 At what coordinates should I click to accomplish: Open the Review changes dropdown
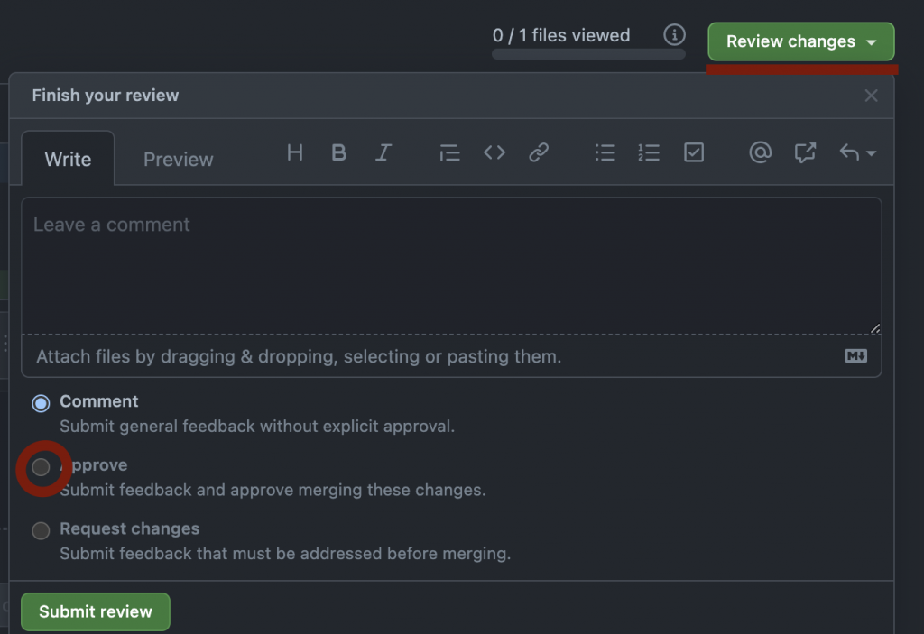coord(801,41)
